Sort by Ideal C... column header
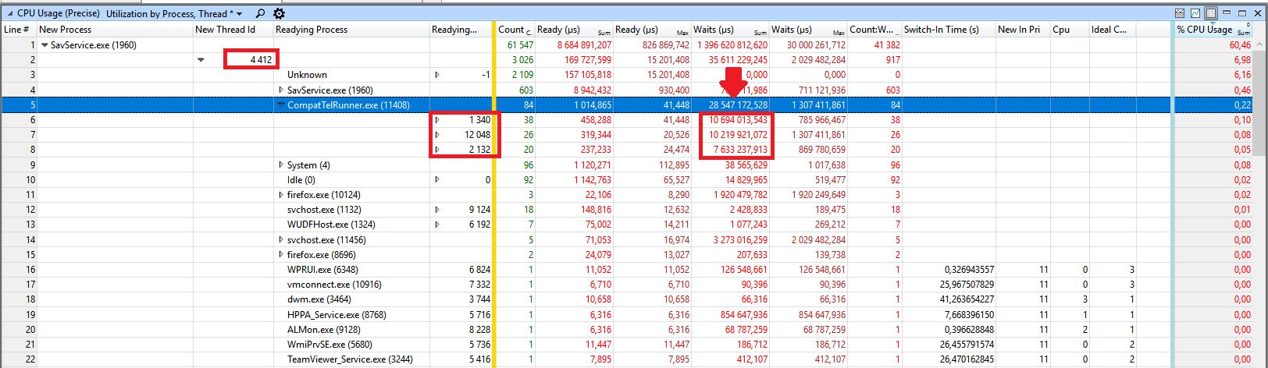The image size is (1268, 368). (1112, 30)
